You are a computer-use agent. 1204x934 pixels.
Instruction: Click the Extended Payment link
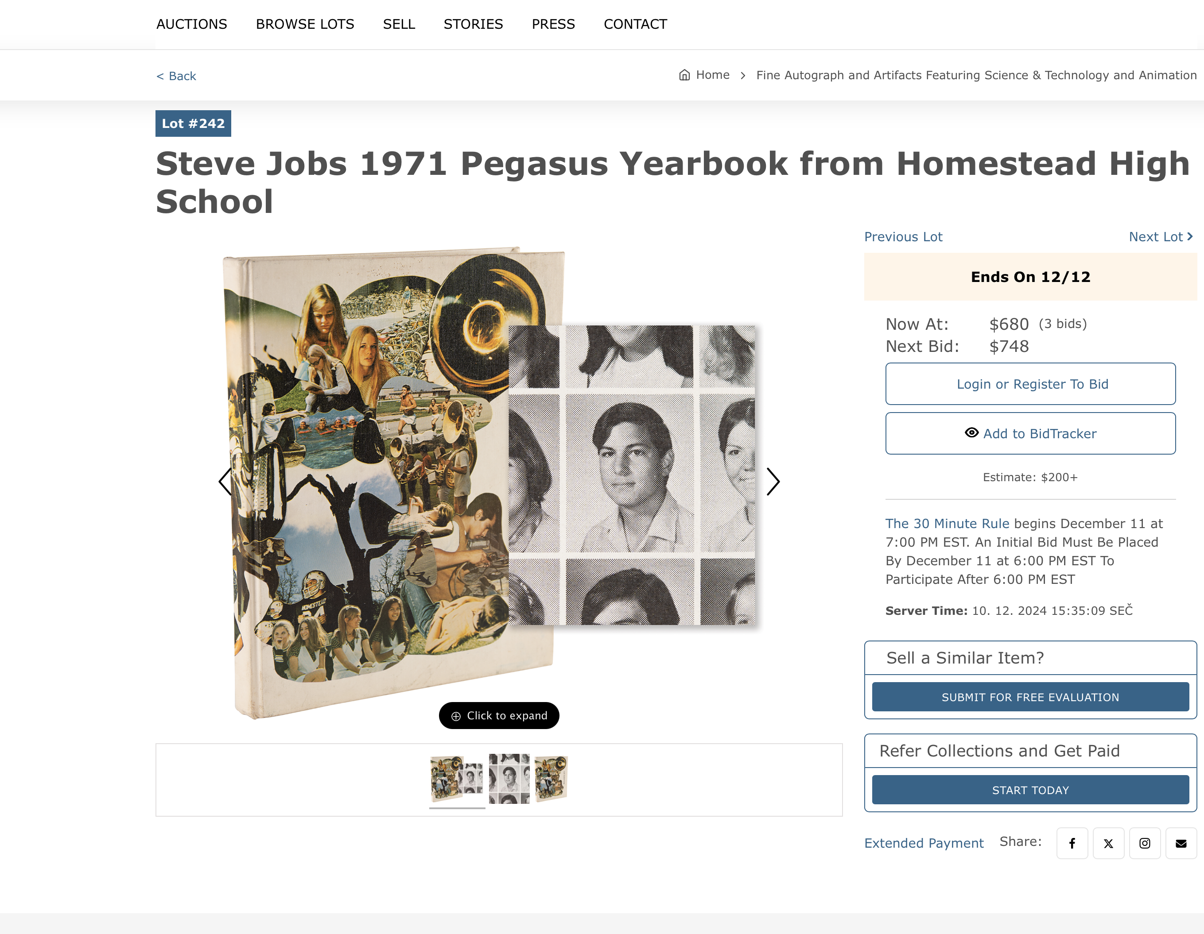pos(924,843)
